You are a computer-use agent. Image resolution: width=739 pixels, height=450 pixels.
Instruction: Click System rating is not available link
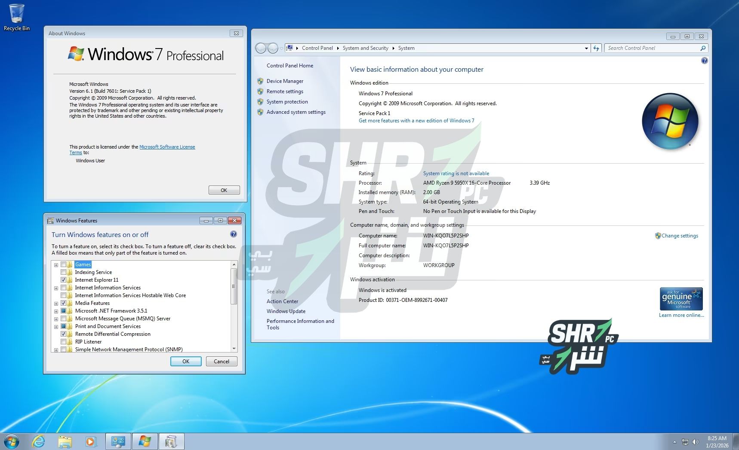coord(456,173)
